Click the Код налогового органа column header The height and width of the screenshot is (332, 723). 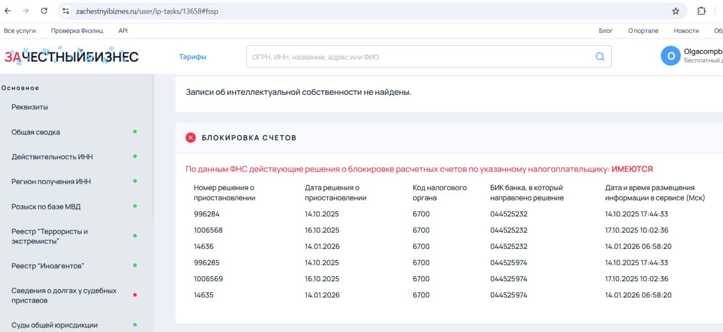pos(439,193)
